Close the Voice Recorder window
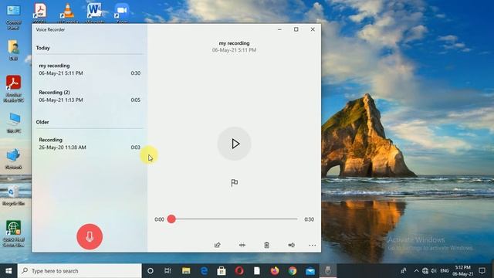 313,29
